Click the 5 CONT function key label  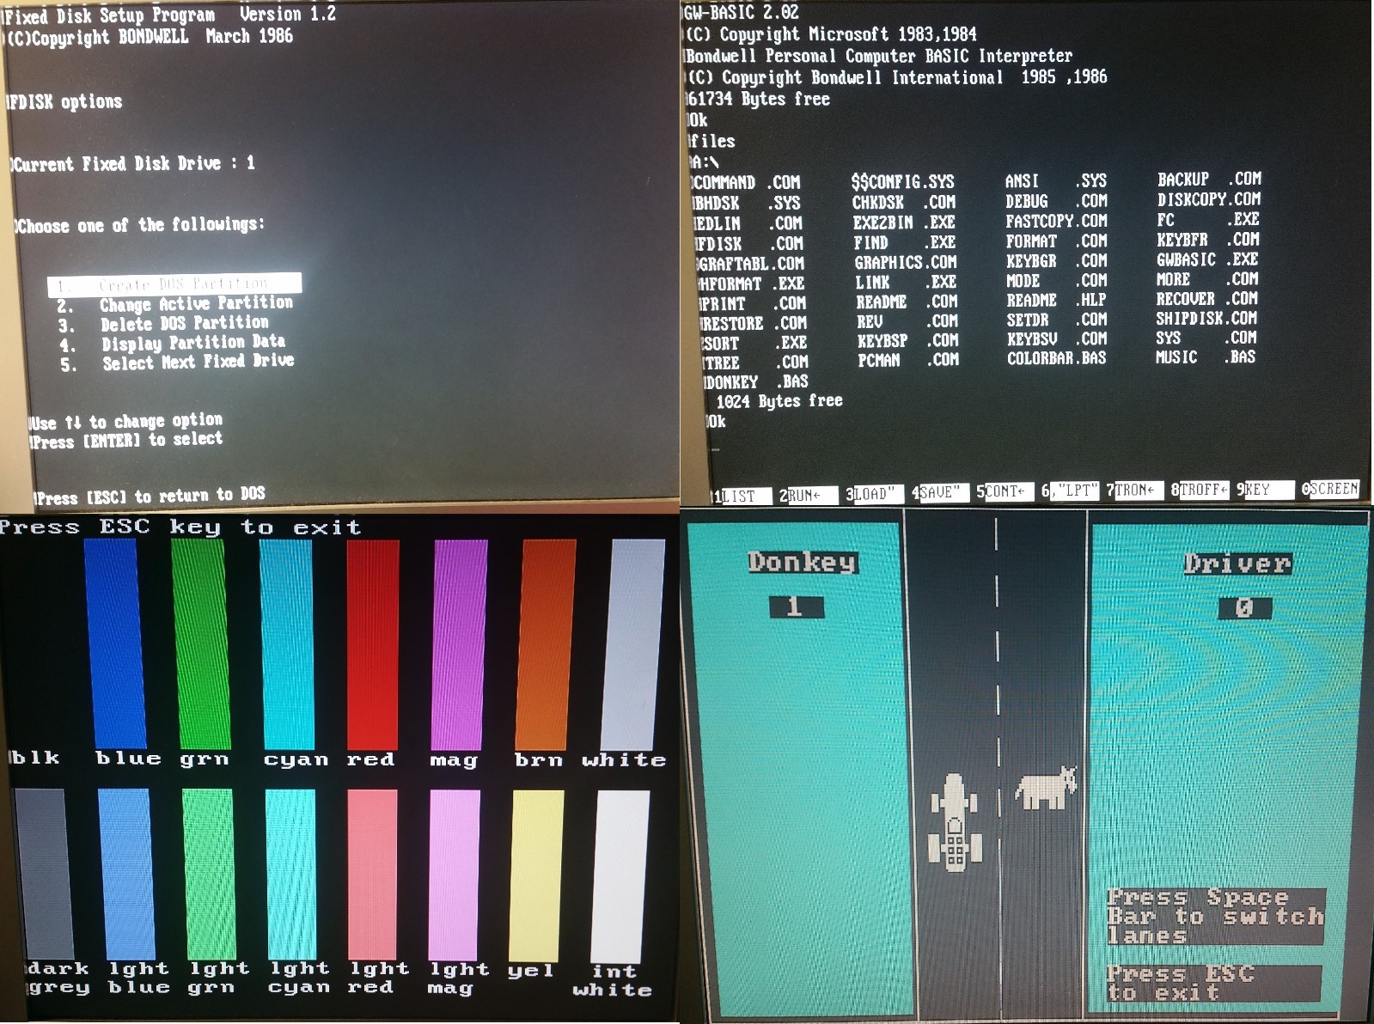pos(1004,492)
